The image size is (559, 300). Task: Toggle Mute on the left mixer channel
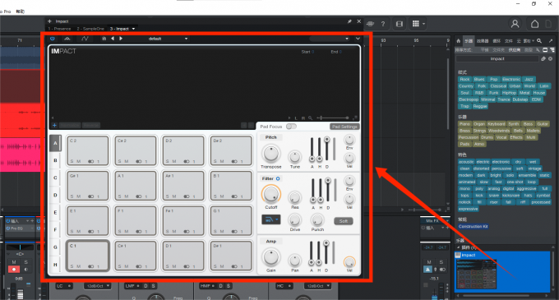coord(14,262)
